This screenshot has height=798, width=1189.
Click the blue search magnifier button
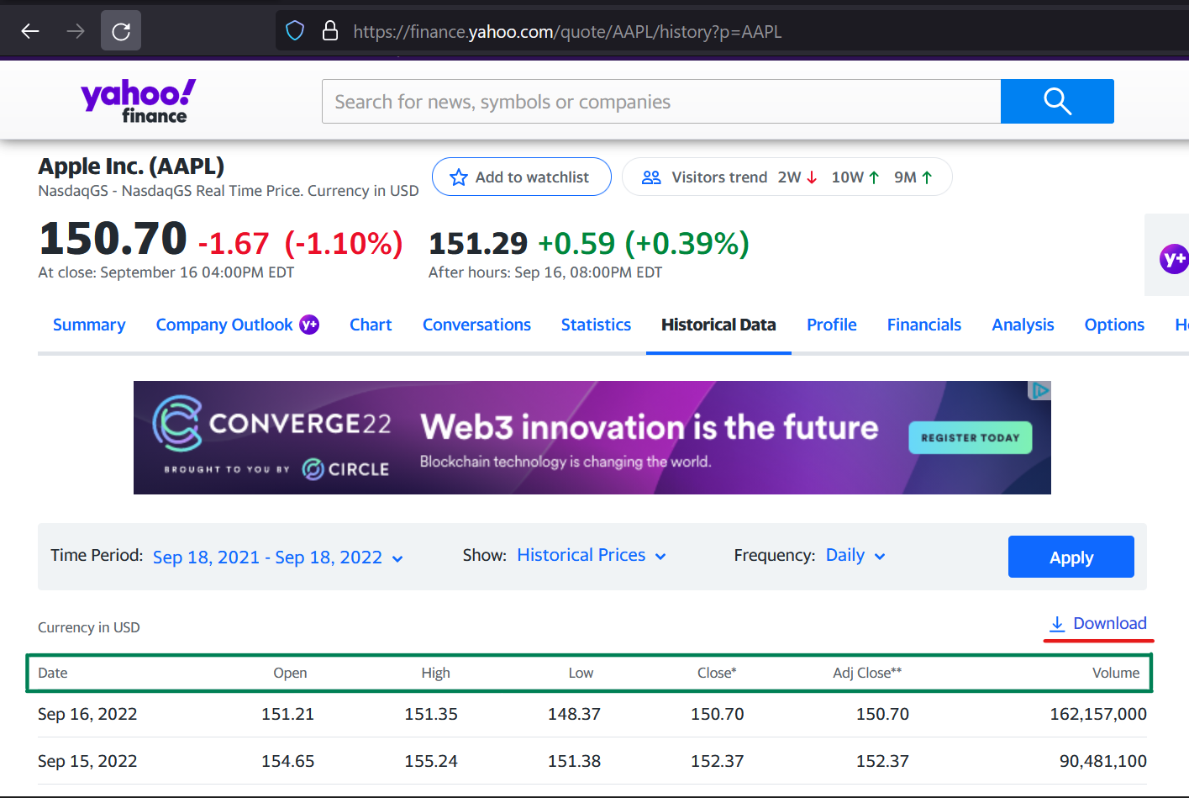tap(1057, 101)
